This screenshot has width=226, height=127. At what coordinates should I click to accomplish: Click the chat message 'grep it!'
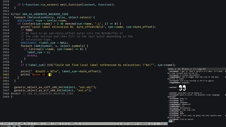click(184, 99)
